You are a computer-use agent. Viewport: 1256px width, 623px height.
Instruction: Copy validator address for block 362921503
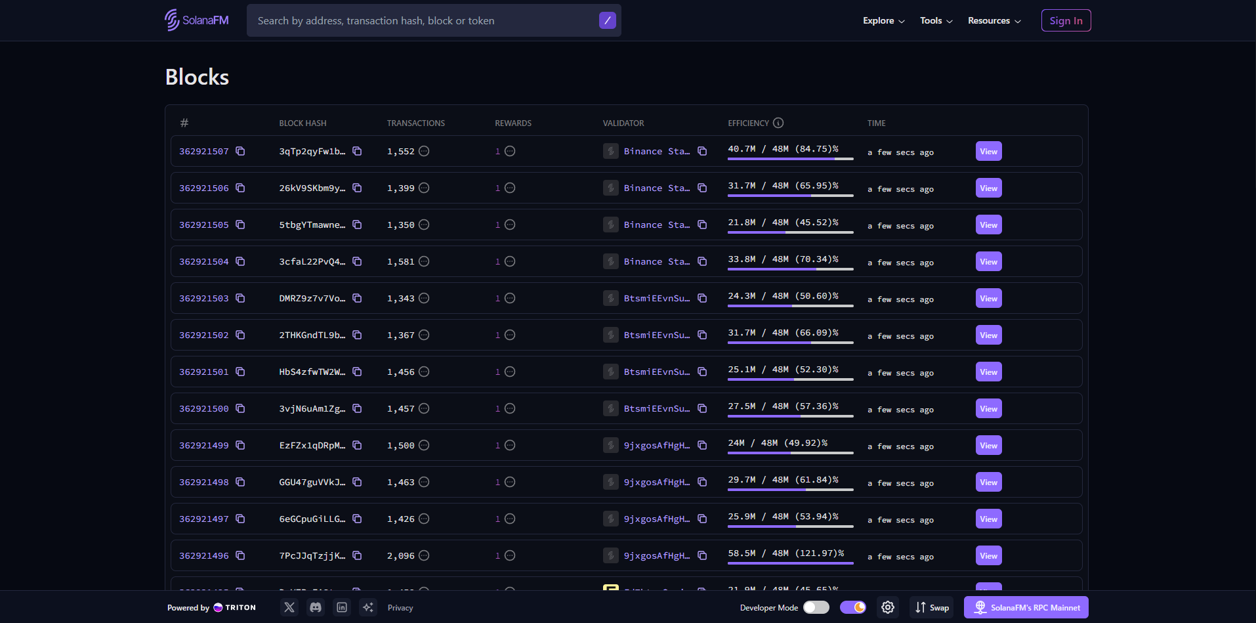click(x=702, y=299)
